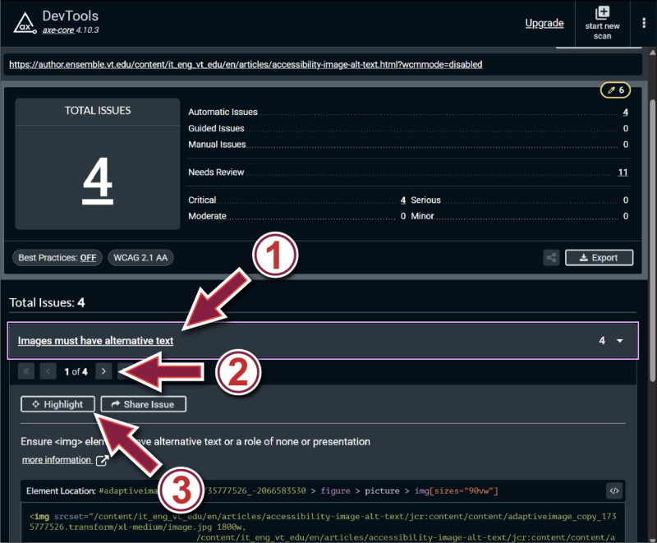Click the Highlight crosshair button

(x=57, y=403)
